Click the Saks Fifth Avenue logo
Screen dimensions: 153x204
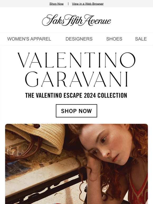77,20
